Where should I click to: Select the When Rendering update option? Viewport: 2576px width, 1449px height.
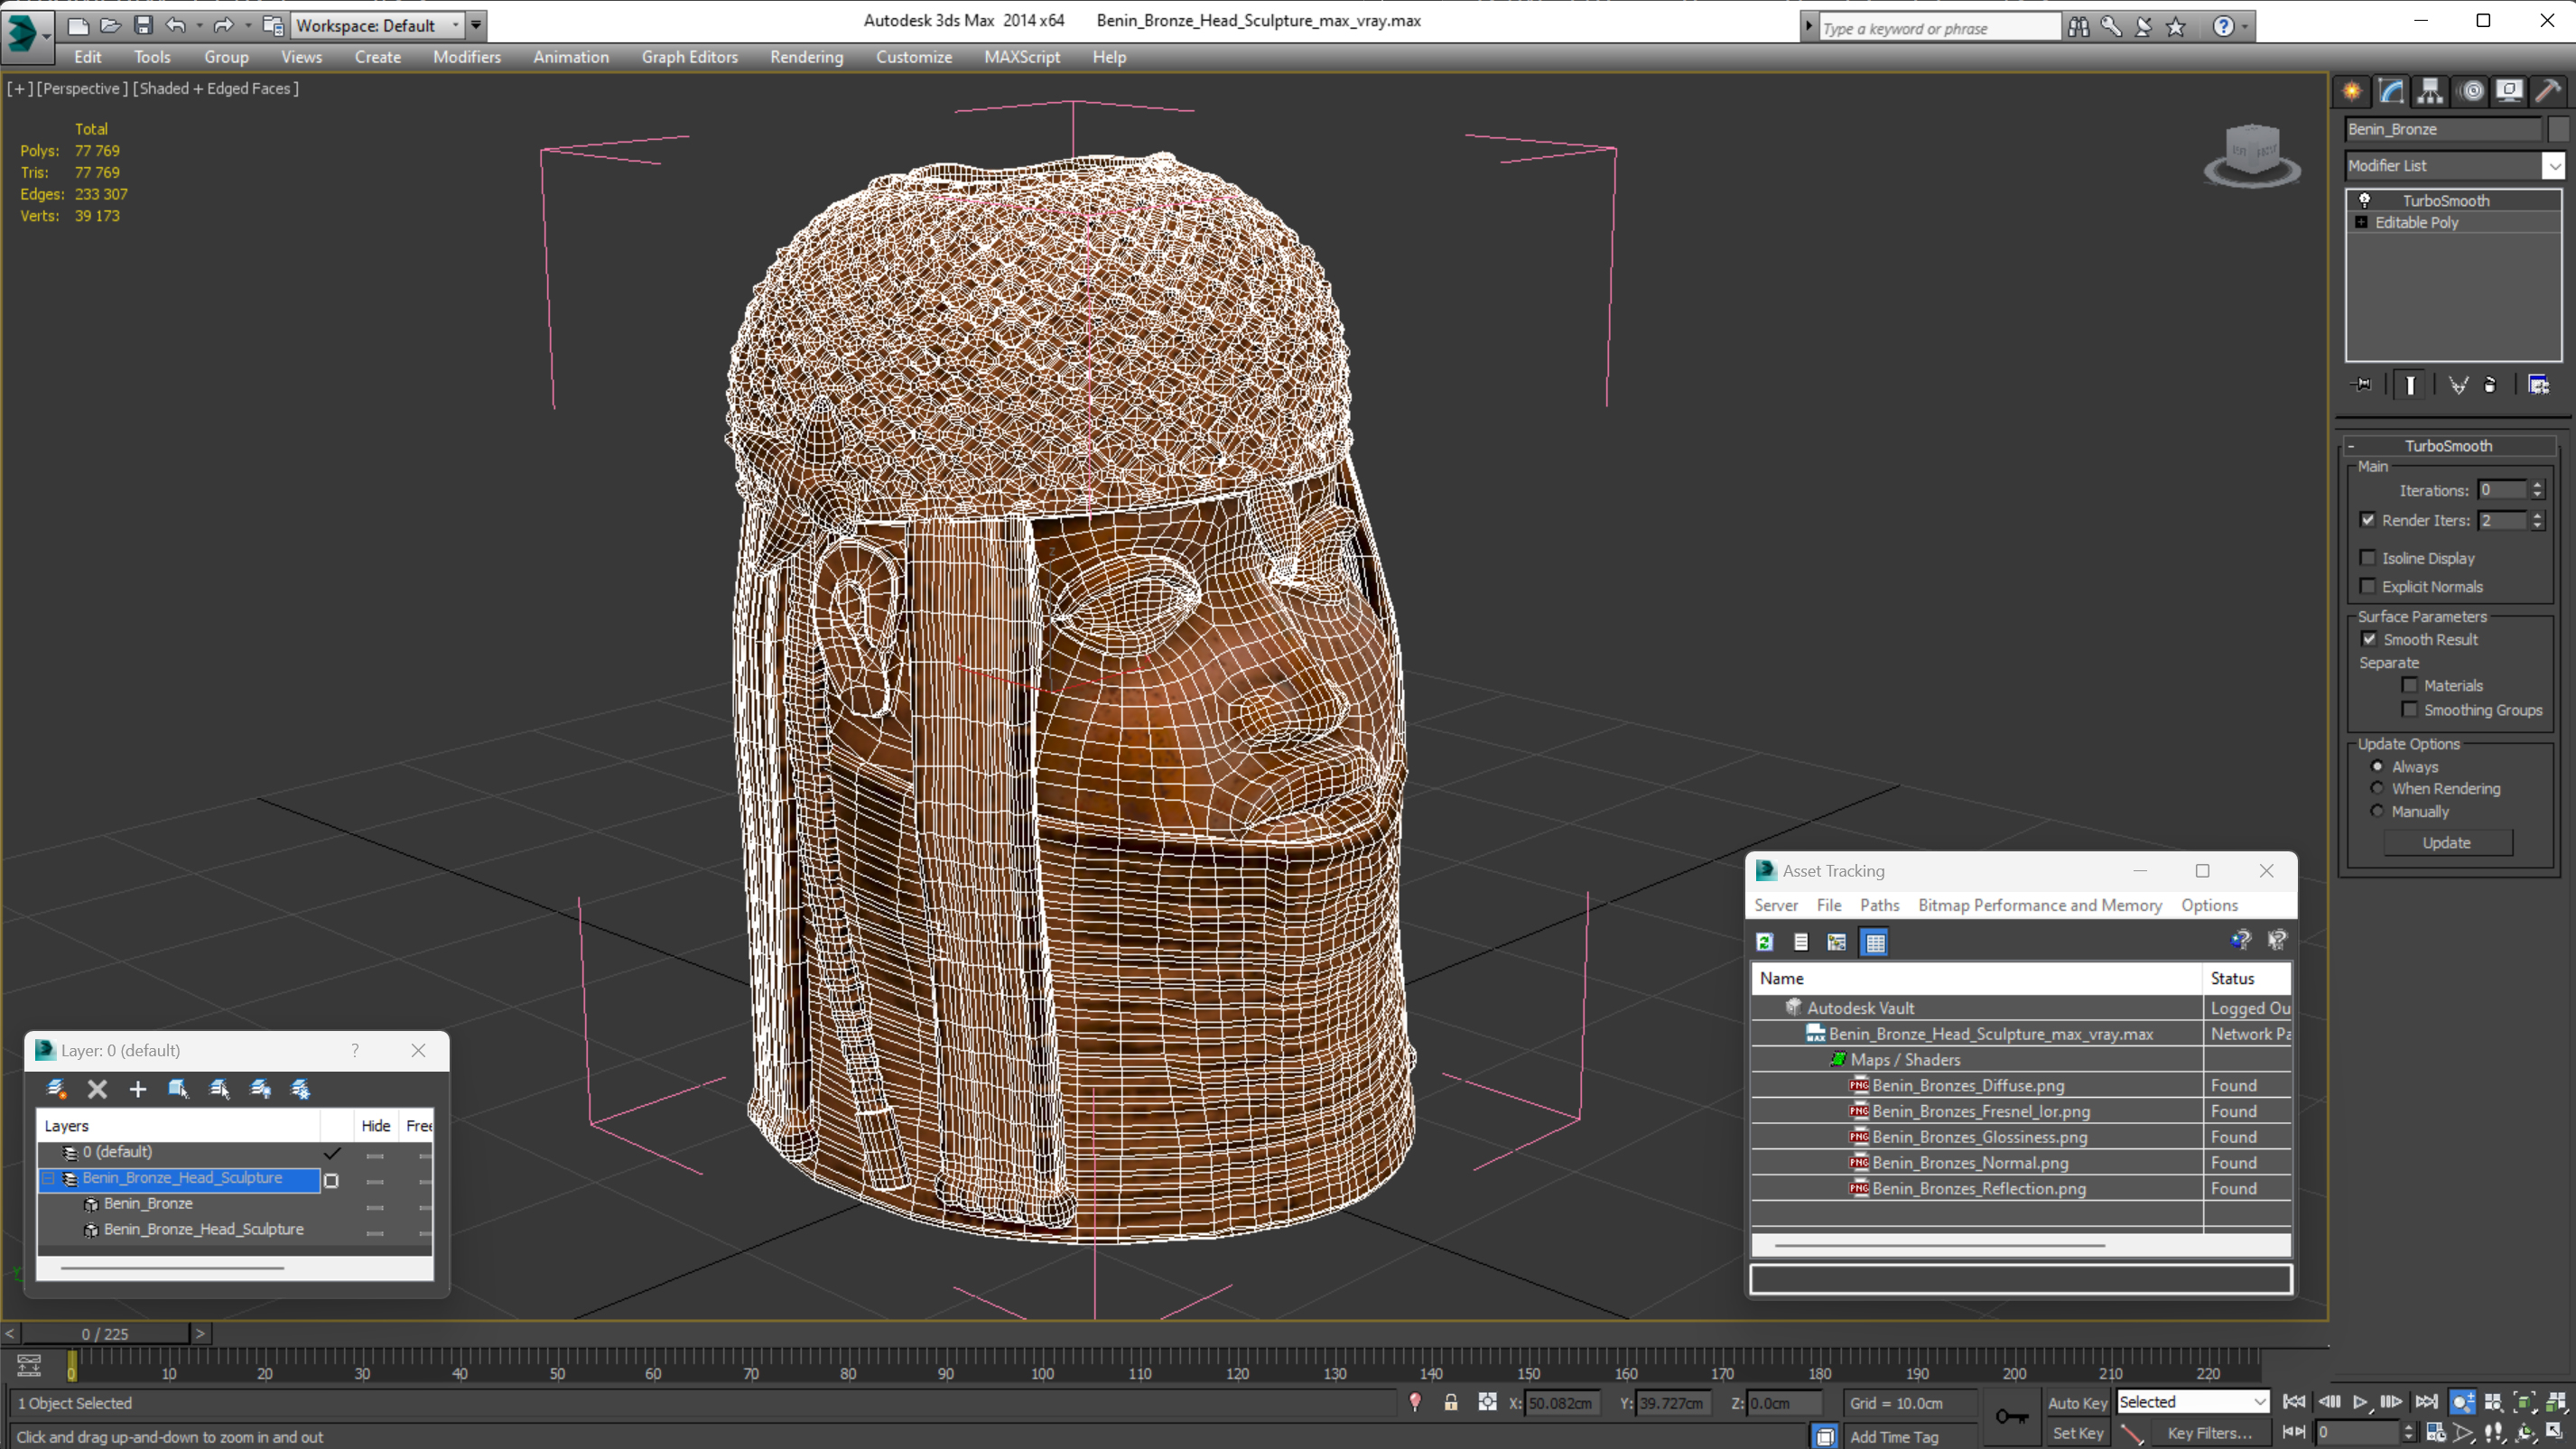click(x=2377, y=788)
